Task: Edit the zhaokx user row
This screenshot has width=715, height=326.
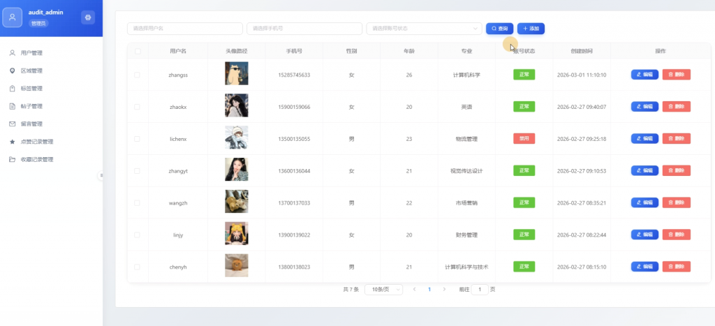Action: pos(644,106)
